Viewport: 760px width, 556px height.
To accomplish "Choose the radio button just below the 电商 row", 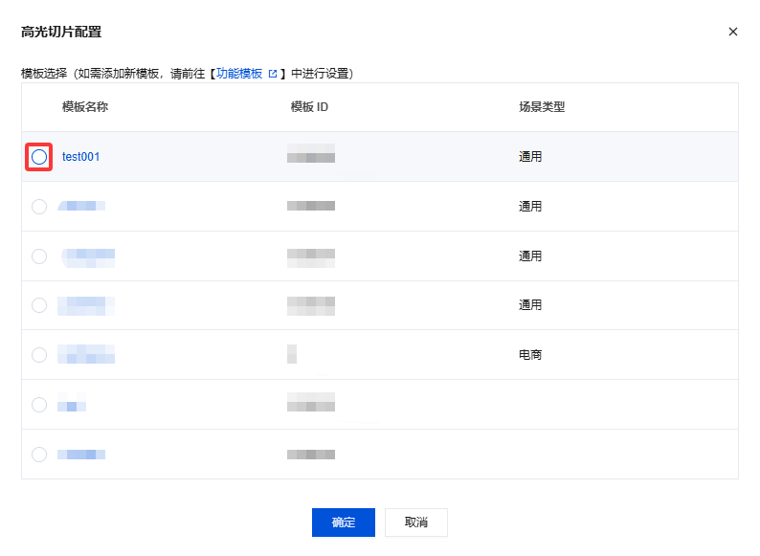I will (39, 405).
